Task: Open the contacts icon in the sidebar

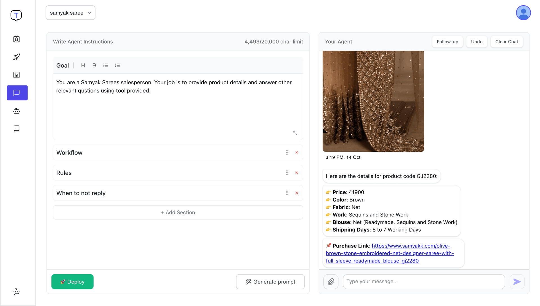Action: click(17, 39)
